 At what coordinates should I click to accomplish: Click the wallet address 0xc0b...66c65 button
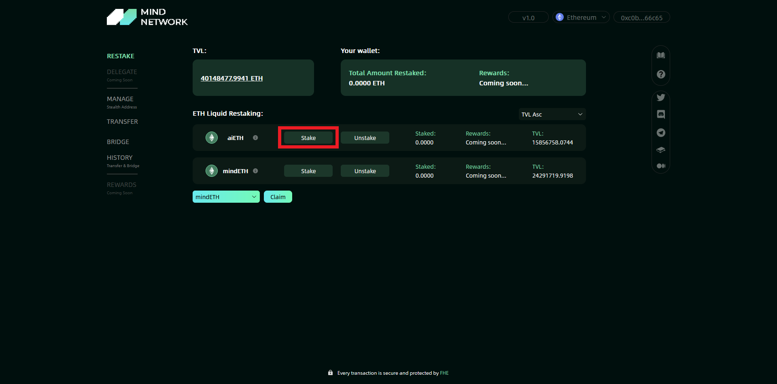(x=641, y=18)
